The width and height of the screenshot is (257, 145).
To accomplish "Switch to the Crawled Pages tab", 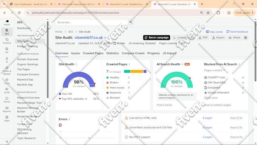I will point(93,53).
